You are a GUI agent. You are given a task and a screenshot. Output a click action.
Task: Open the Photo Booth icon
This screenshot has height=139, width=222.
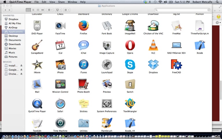tap(84, 84)
